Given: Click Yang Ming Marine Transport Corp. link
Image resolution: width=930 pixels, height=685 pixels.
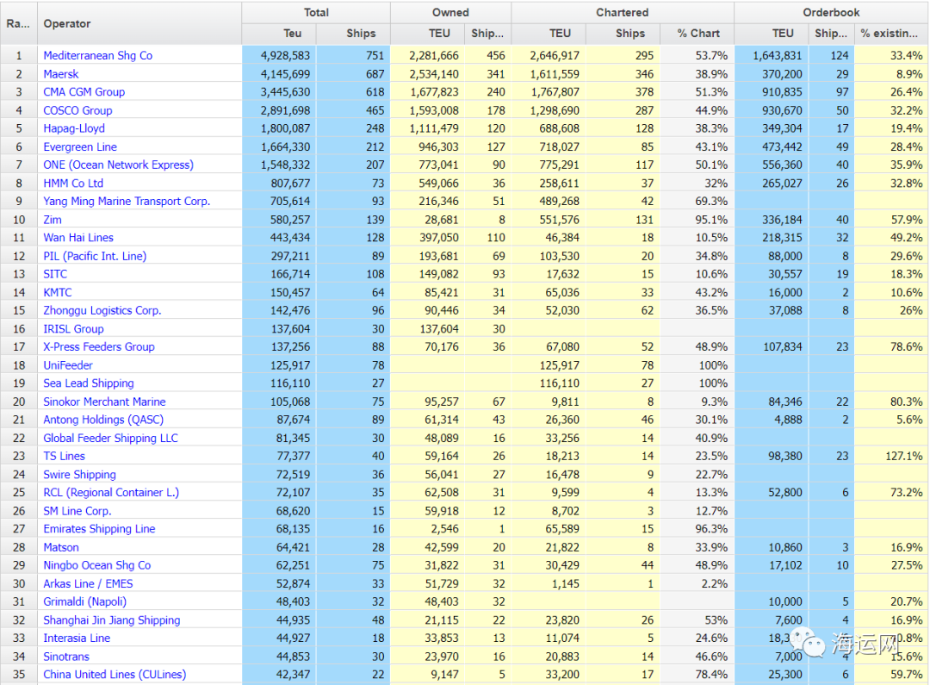Looking at the screenshot, I should (127, 202).
